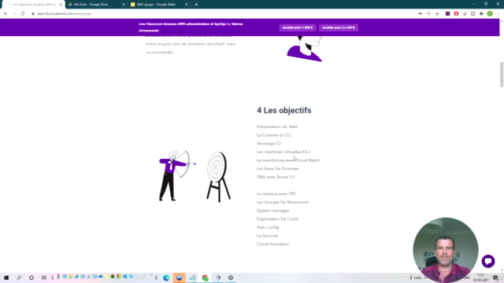Open a new browser tab
This screenshot has width=504, height=283.
coord(196,5)
